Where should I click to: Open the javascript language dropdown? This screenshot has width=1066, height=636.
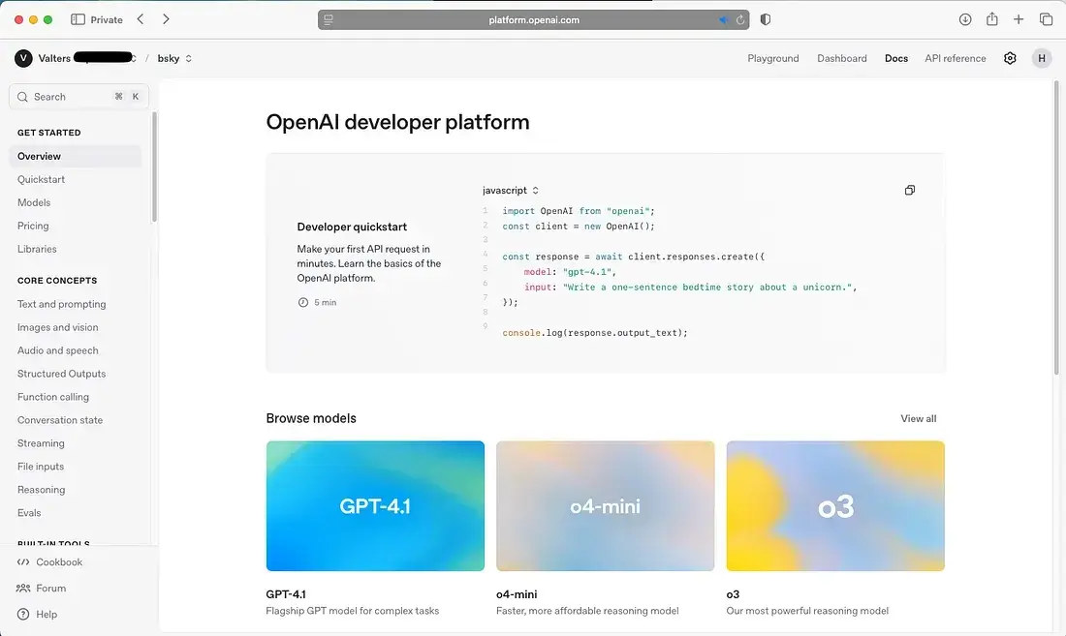click(511, 191)
